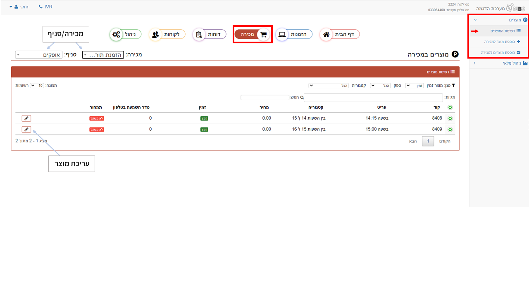Expand ניהול מלאי sidebar section
Image resolution: width=529 pixels, height=297 pixels.
tap(499, 63)
